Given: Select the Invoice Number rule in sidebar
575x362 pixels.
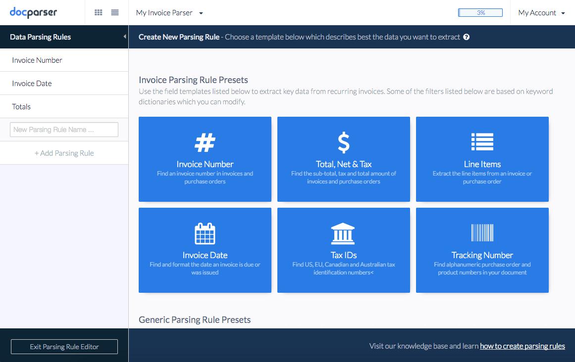Looking at the screenshot, I should click(x=37, y=60).
